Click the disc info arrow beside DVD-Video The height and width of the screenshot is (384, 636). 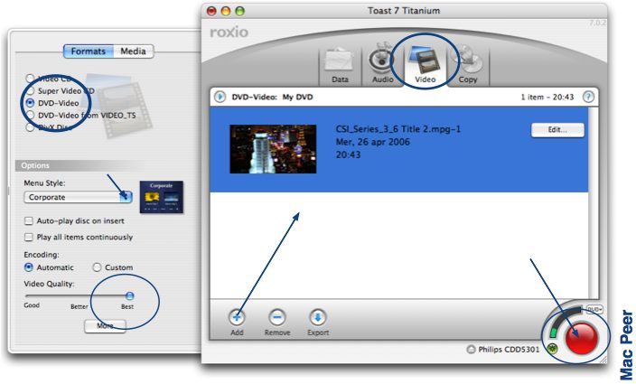pyautogui.click(x=220, y=97)
